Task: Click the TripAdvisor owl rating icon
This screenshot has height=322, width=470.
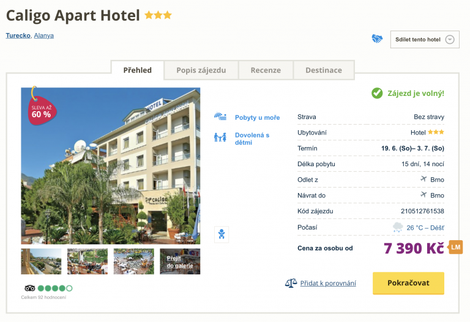Action: point(30,288)
